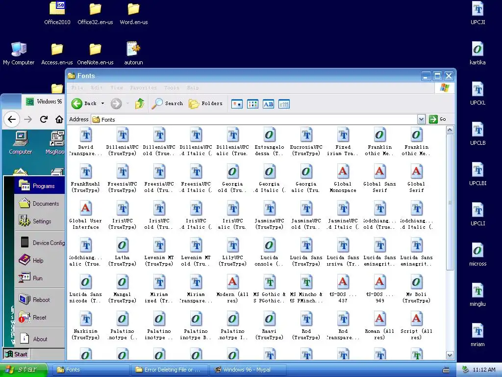The image size is (502, 377).
Task: Open the Edit menu in Fonts
Action: tap(97, 87)
